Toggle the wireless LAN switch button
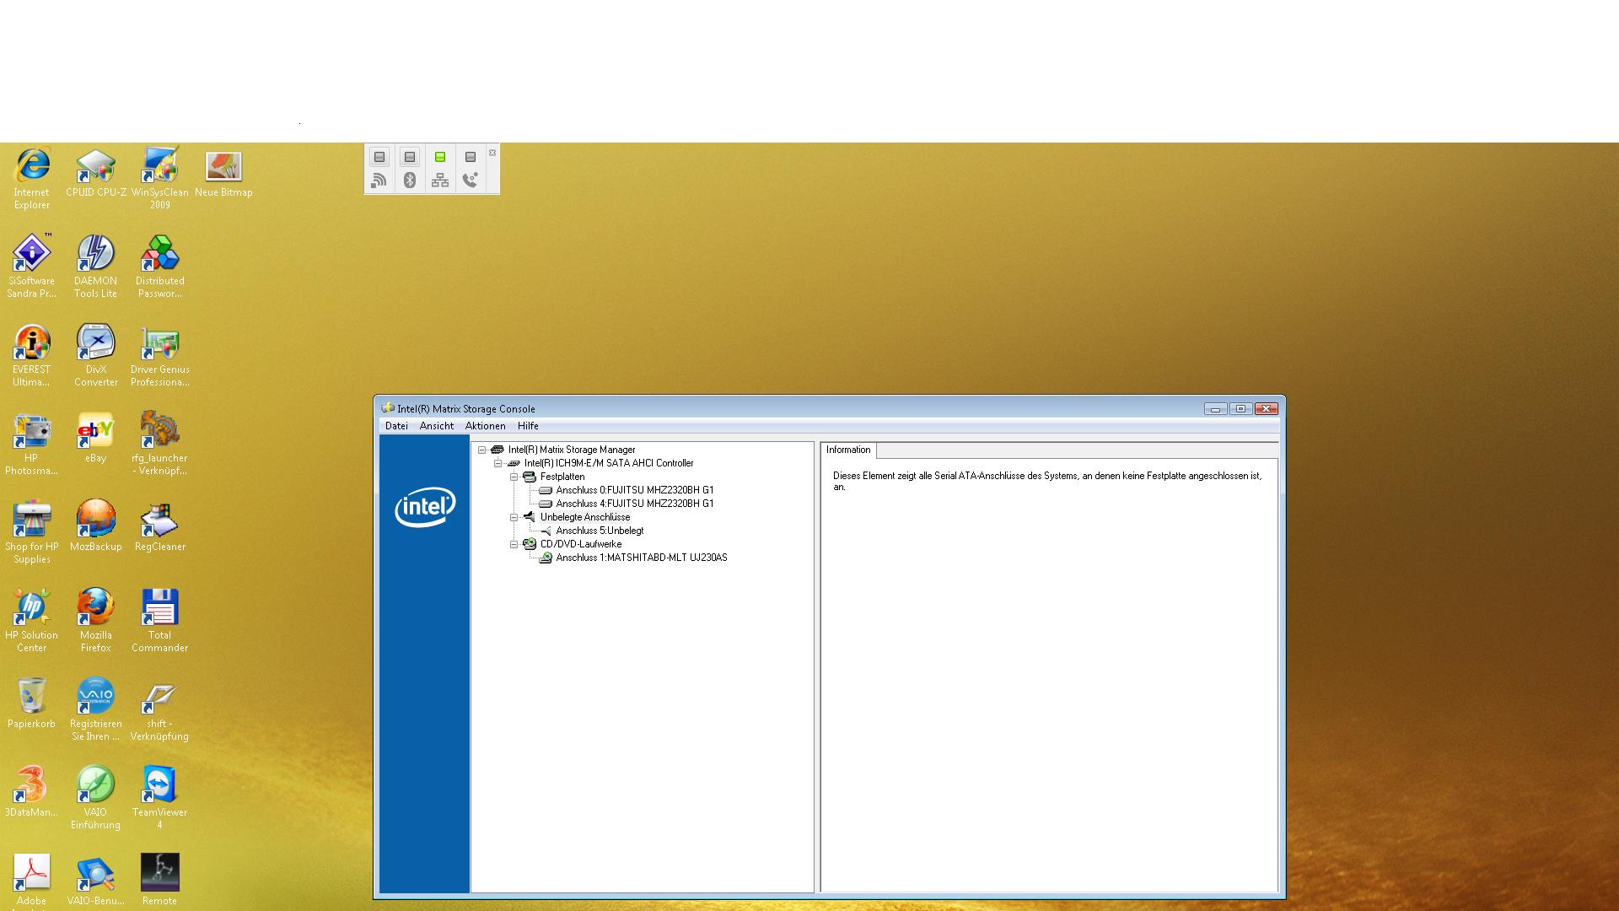Screen dimensions: 1619x911 click(x=379, y=158)
